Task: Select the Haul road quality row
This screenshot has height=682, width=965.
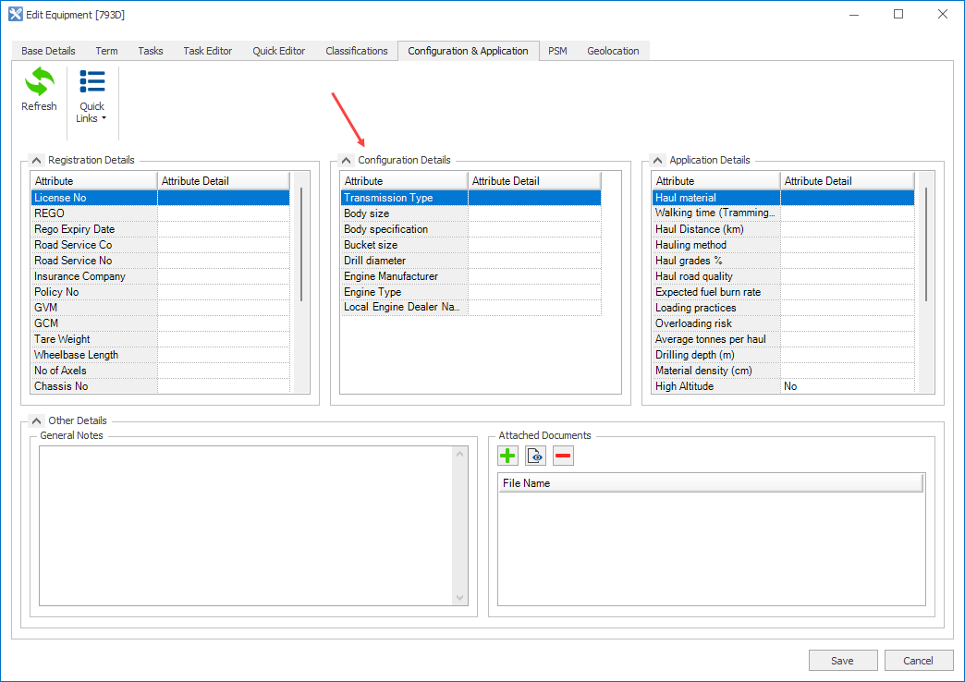Action: 784,276
